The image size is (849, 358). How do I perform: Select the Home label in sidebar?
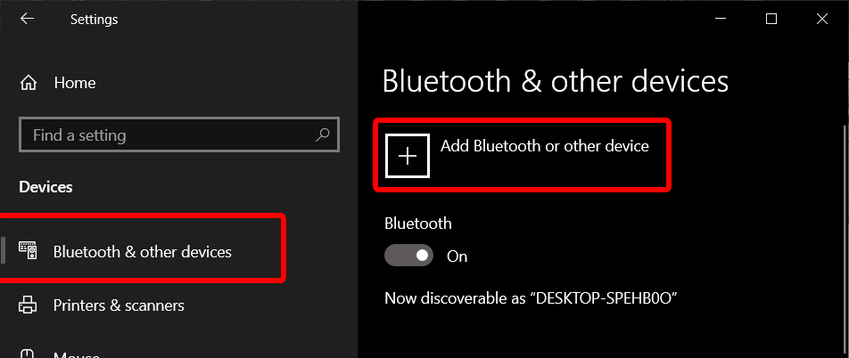point(75,83)
